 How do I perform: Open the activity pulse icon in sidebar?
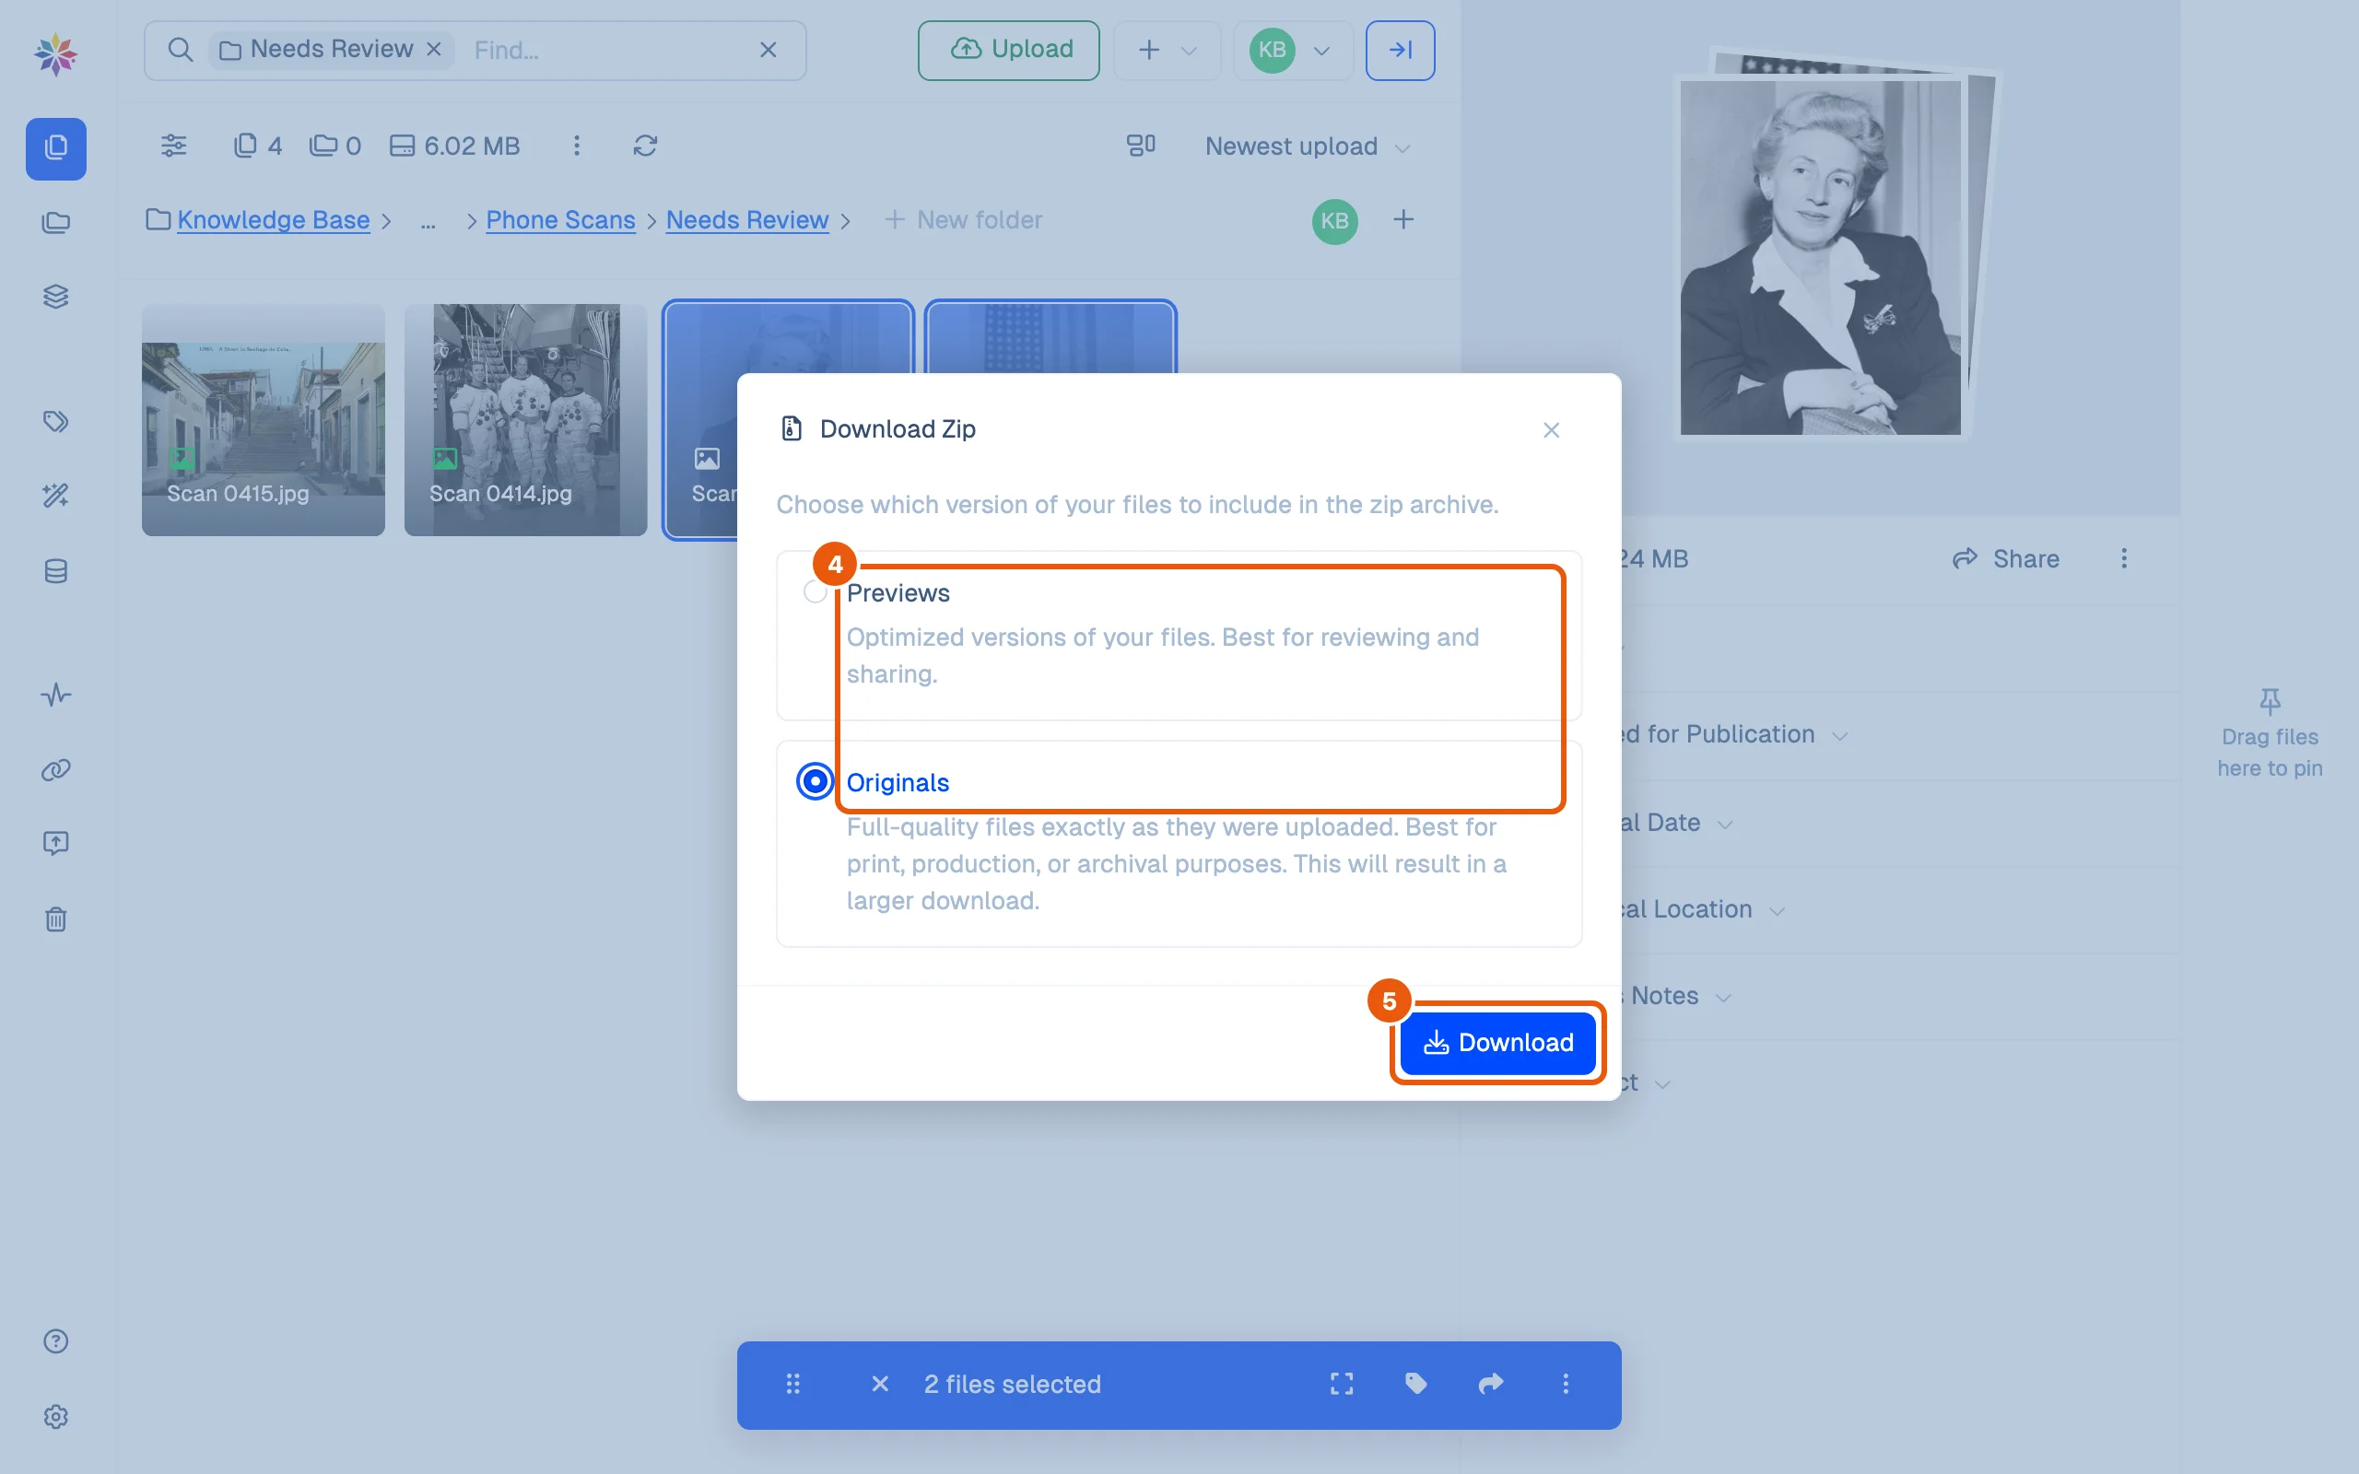pyautogui.click(x=55, y=695)
